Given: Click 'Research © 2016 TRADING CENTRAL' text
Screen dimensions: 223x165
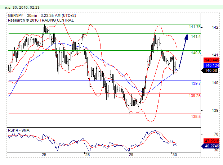Looking at the screenshot, I should [x=41, y=20].
